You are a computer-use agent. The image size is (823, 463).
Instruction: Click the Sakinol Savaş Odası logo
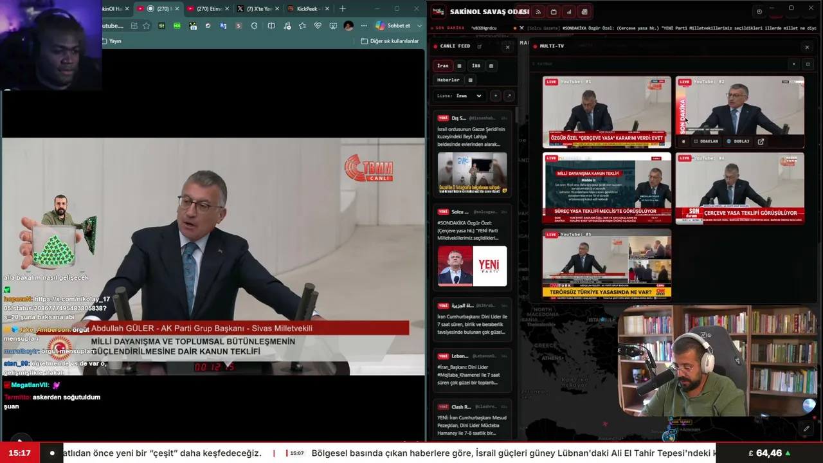point(438,12)
